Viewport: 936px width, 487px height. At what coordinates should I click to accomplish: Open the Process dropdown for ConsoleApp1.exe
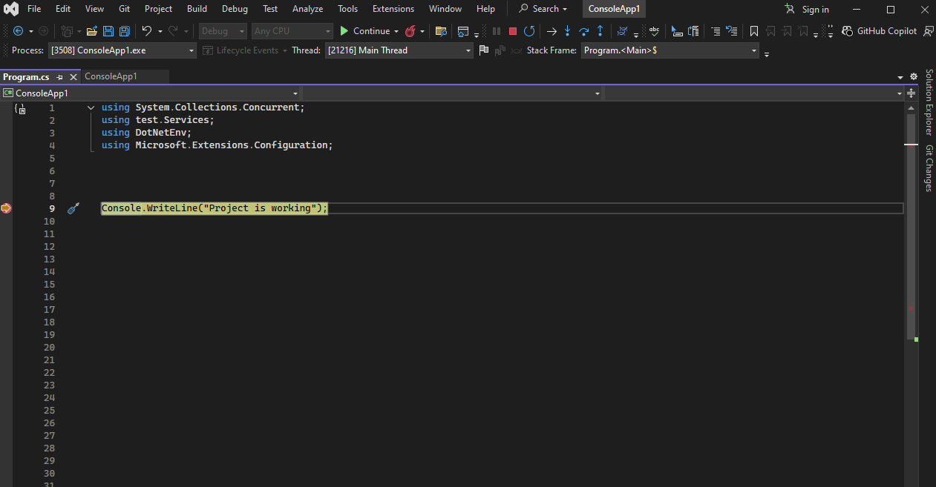click(192, 50)
